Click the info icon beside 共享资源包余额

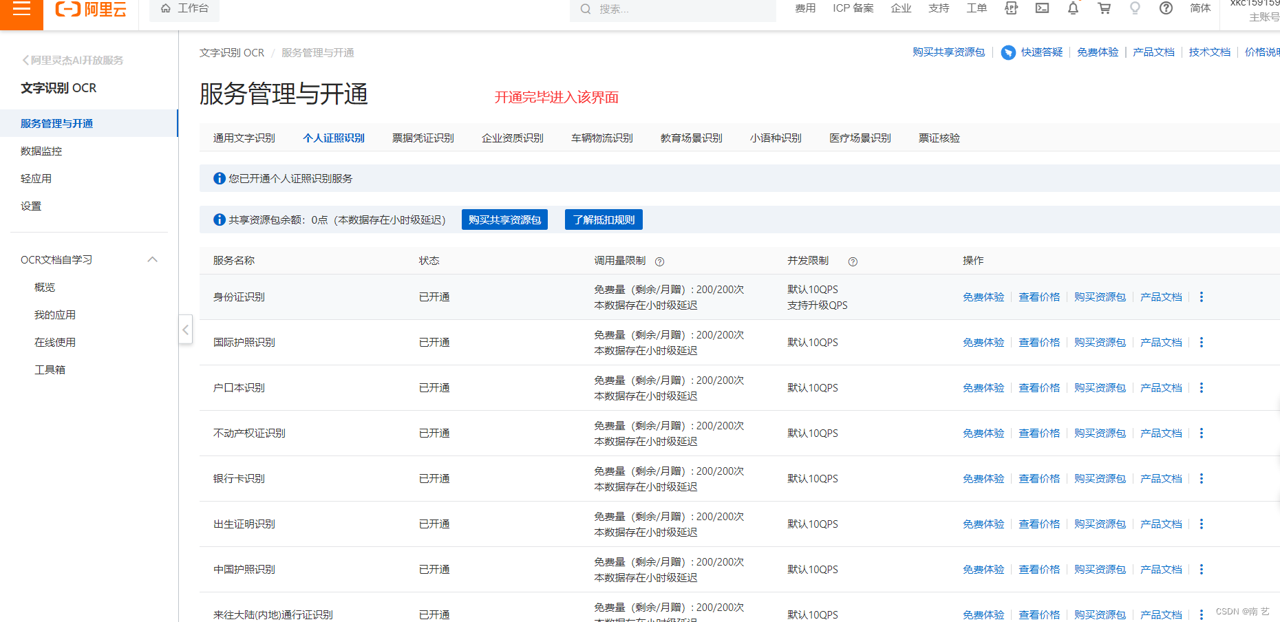220,219
